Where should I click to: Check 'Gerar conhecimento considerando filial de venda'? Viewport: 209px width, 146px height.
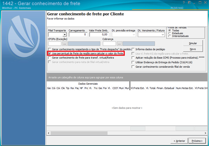pos(133,67)
